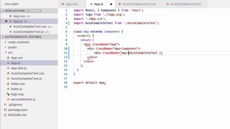
Task: Click the JS icon on AutoCompleteText.js tab
Action: point(167,4)
